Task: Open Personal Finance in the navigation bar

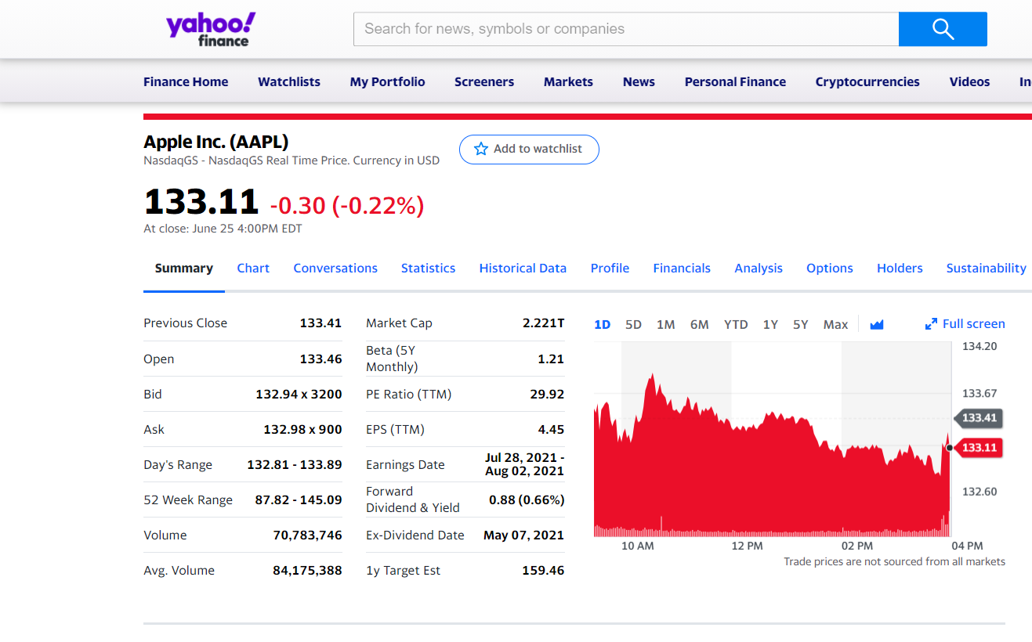Action: (735, 81)
